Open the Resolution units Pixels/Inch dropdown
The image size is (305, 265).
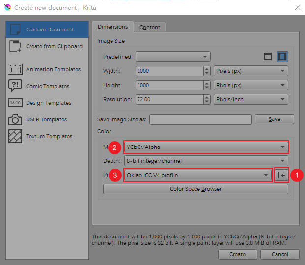251,99
